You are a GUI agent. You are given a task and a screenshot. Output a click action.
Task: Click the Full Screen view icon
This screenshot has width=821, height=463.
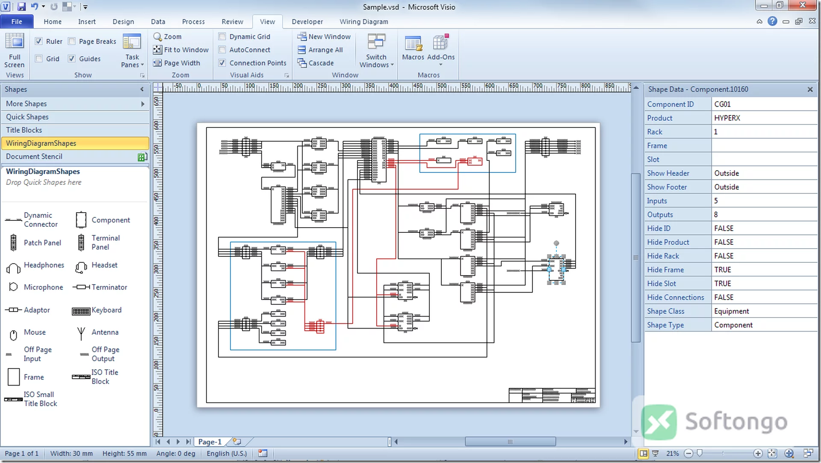click(x=15, y=50)
